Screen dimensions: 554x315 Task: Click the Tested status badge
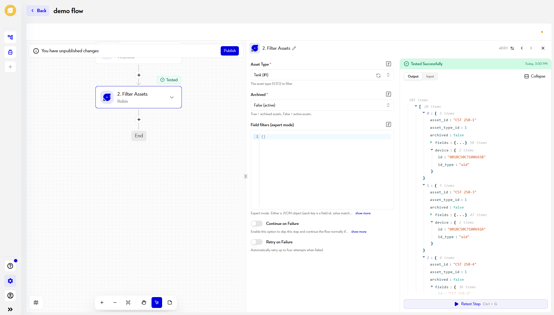coord(169,80)
